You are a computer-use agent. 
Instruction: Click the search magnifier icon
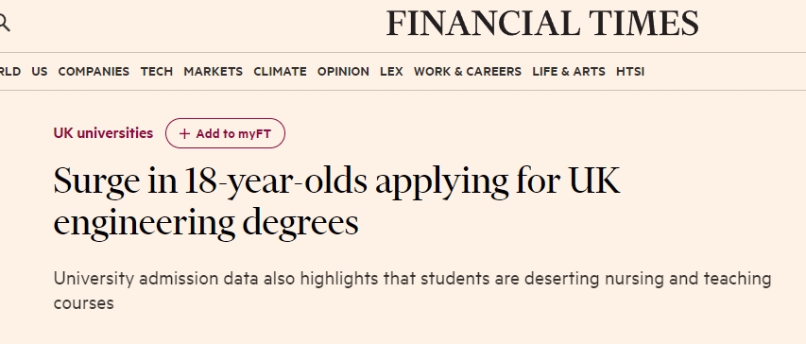(4, 23)
